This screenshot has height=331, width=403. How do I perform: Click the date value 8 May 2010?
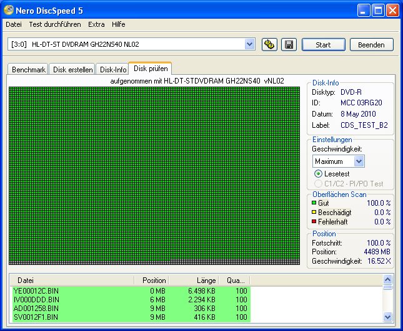pyautogui.click(x=358, y=114)
